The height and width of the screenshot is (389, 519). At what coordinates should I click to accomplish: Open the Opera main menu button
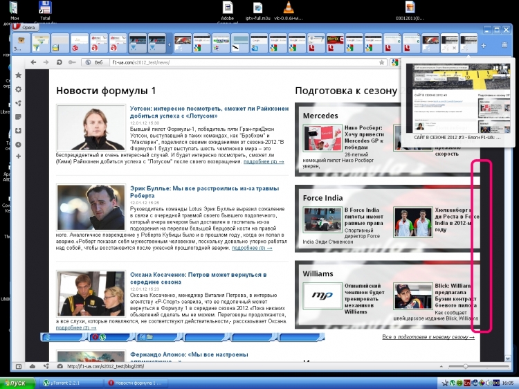point(25,27)
